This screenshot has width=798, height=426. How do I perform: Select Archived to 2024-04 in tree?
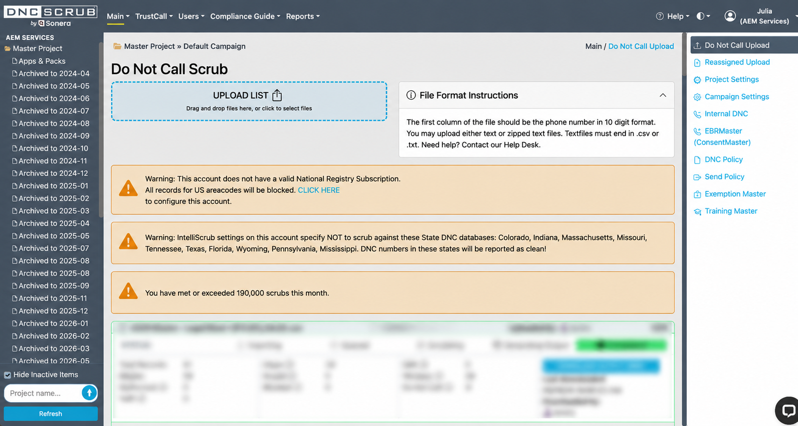[x=54, y=74]
